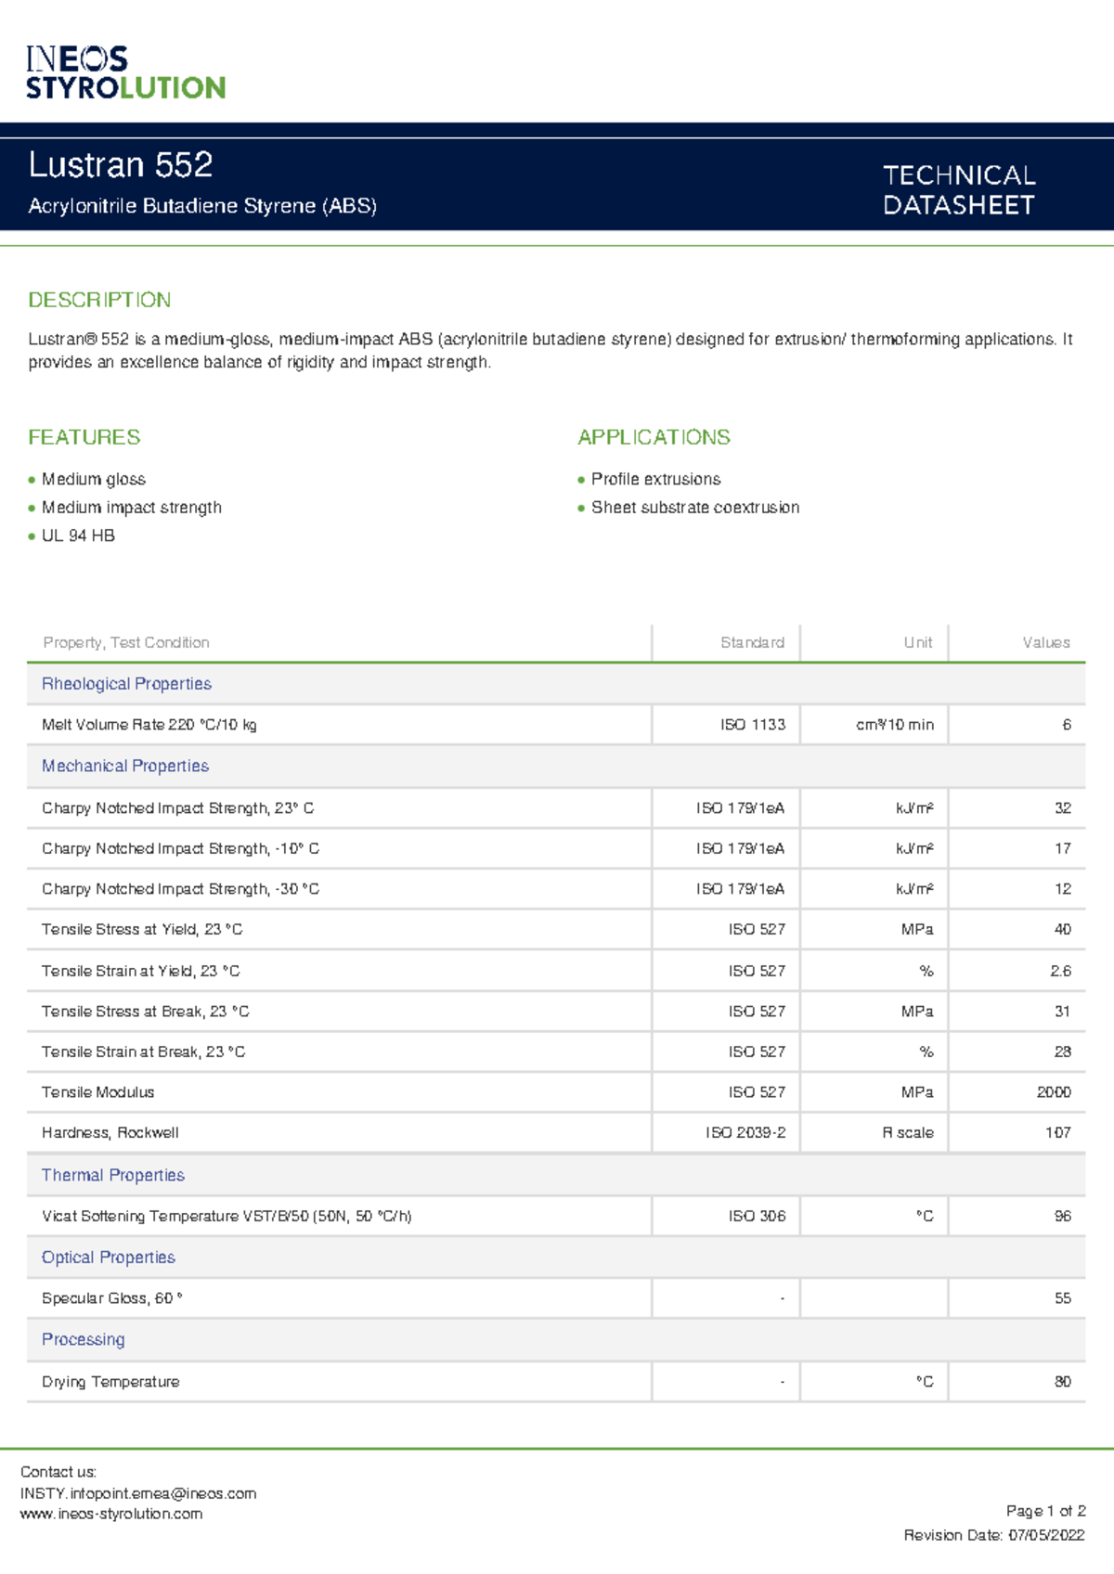Click the INEOS Styrolution logo

point(125,72)
